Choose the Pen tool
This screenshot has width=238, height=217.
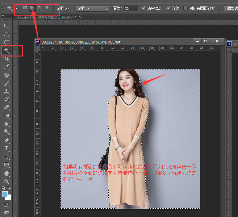click(6, 140)
